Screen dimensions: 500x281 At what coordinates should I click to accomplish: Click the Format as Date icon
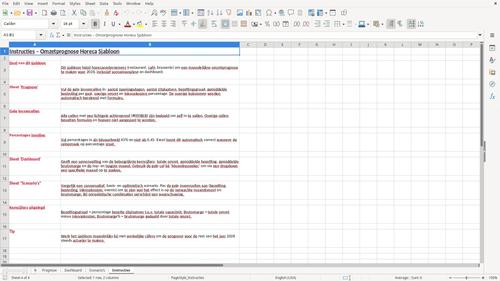pos(286,24)
